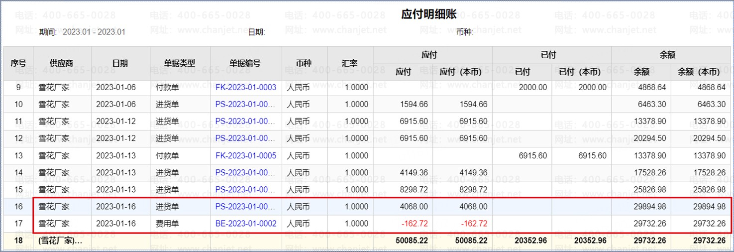Screen dimensions: 734x252
Task: Click the 日期 column header in the table
Action: coord(120,63)
